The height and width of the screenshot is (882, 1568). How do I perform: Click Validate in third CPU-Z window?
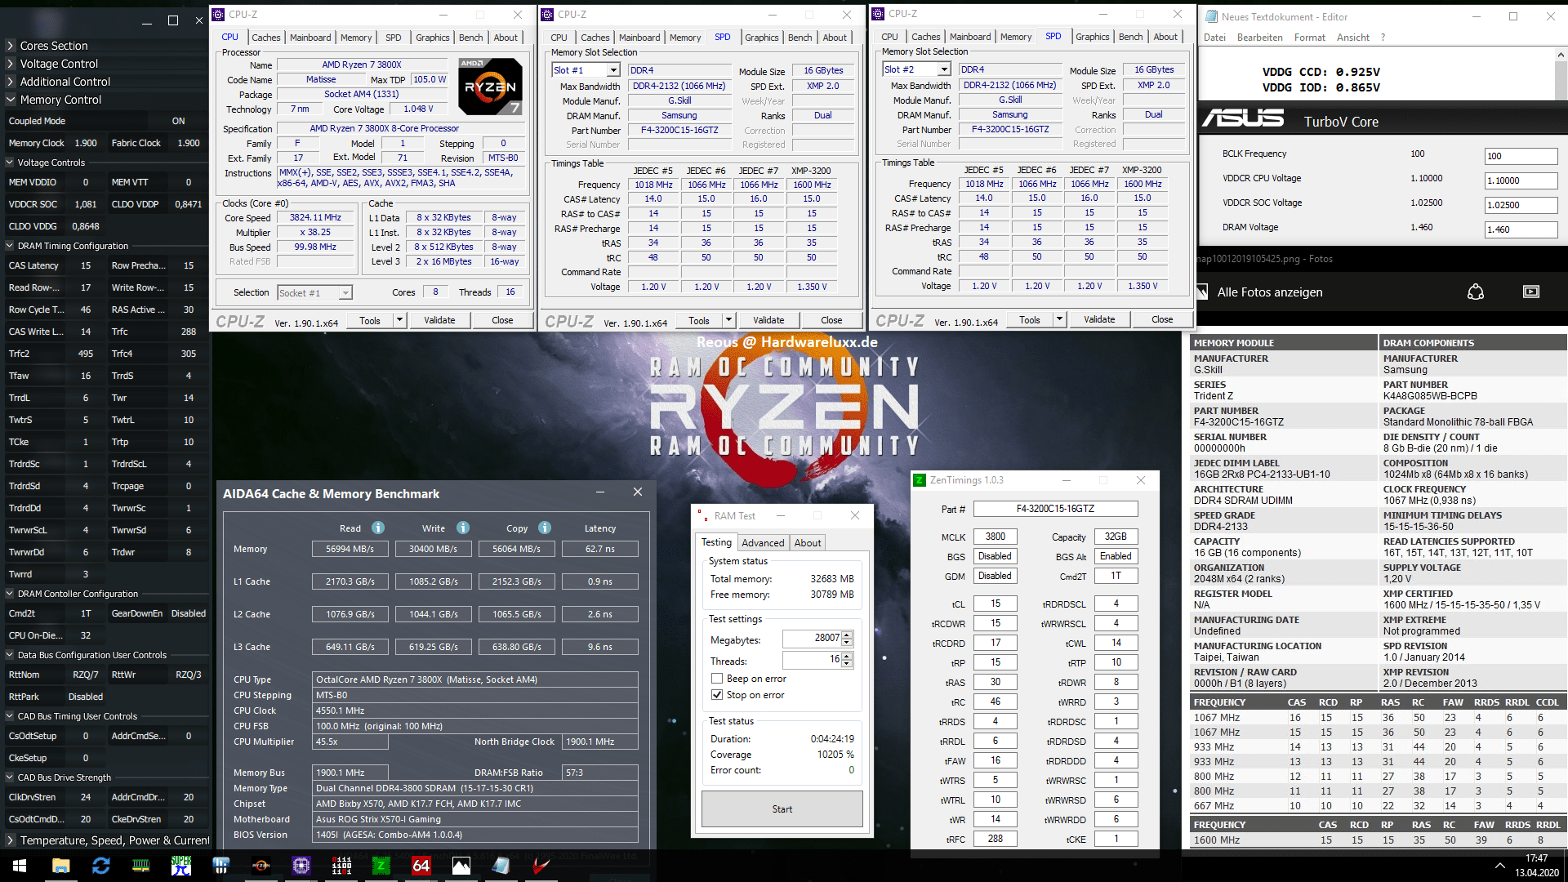pyautogui.click(x=1099, y=319)
